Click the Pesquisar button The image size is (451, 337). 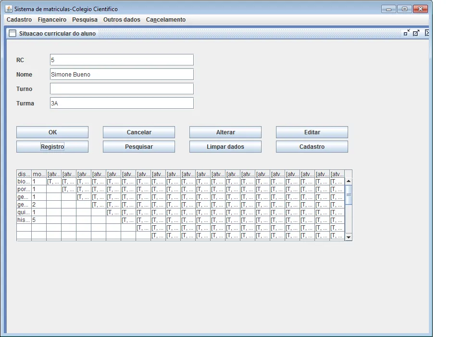pyautogui.click(x=139, y=147)
